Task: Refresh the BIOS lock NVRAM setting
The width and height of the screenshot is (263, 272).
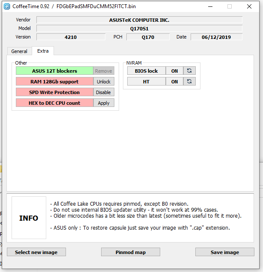Action: click(189, 71)
